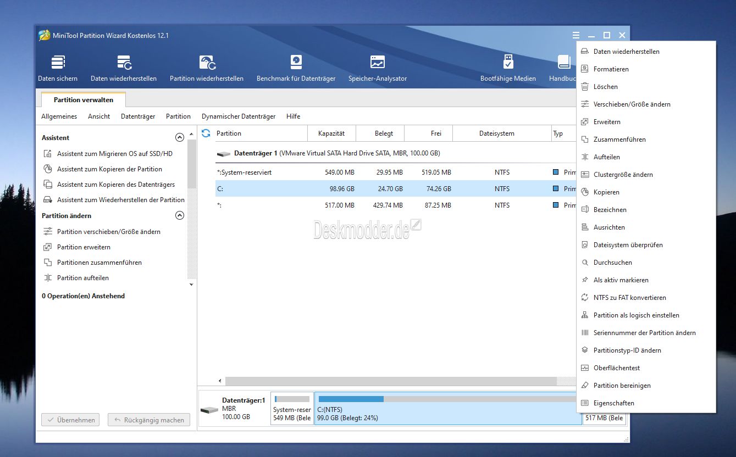Select the Datenträger 1 header row
This screenshot has height=457, width=736.
396,153
